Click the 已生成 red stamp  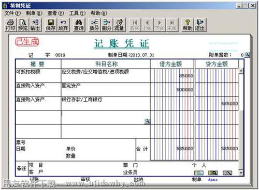(27, 42)
